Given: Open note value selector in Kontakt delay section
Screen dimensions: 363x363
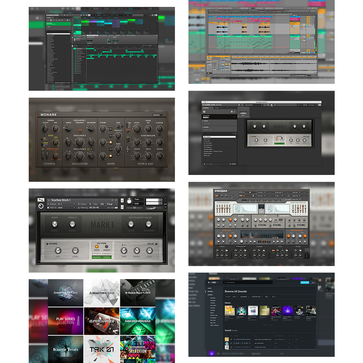Looking at the screenshot, I should pyautogui.click(x=124, y=244).
